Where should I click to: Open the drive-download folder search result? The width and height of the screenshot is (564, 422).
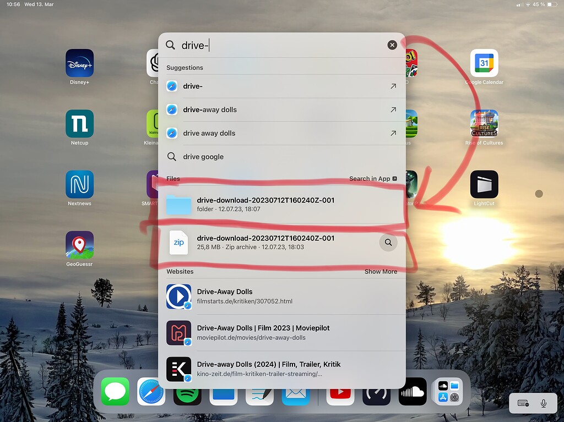264,204
